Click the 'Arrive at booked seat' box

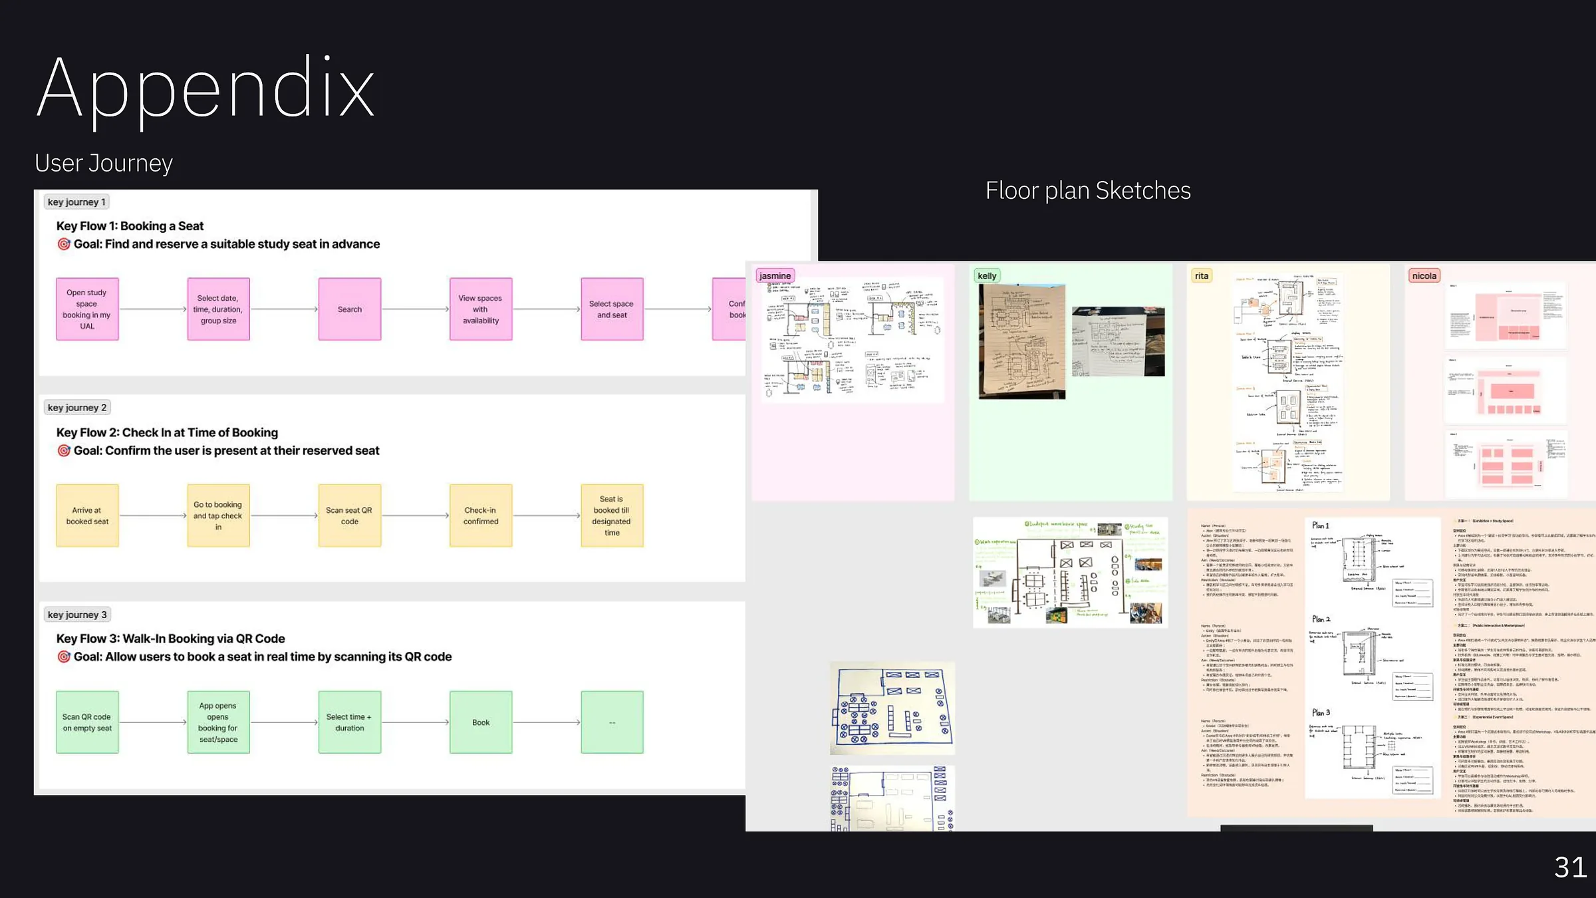click(87, 516)
